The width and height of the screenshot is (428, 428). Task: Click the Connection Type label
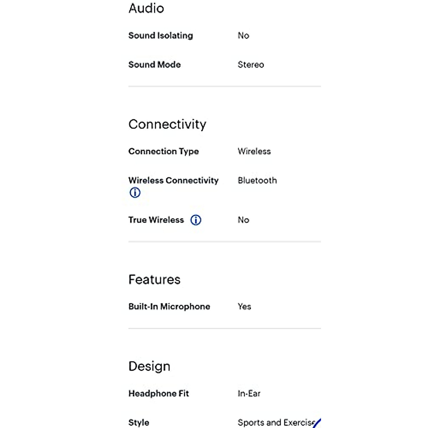(x=163, y=151)
